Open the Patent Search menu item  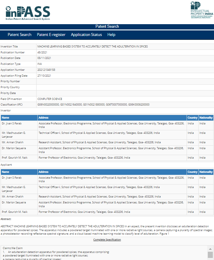click(x=19, y=35)
